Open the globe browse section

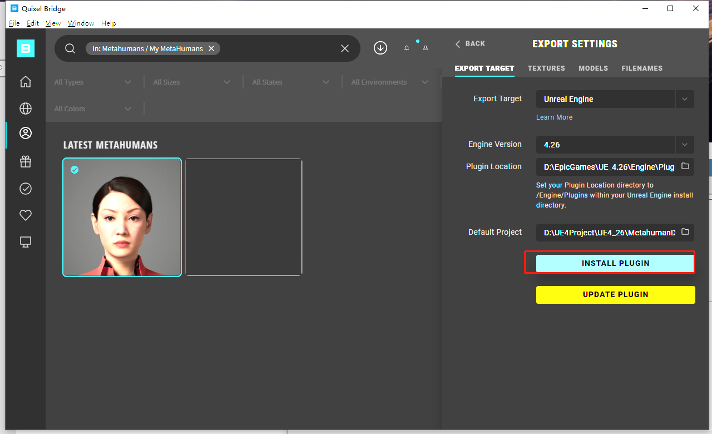[x=26, y=108]
